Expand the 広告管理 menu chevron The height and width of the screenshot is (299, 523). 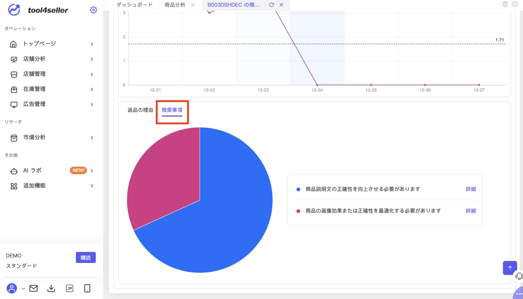tap(92, 104)
